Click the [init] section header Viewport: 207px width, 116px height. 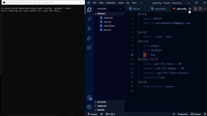click(142, 82)
